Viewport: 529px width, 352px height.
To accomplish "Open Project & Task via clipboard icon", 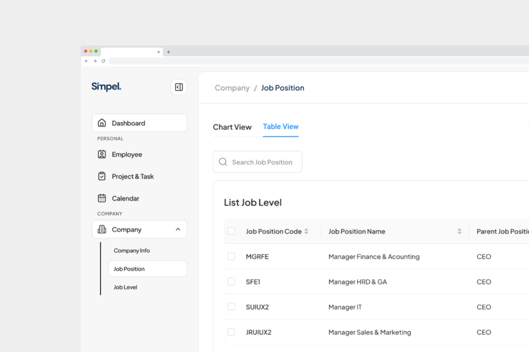I will click(102, 176).
